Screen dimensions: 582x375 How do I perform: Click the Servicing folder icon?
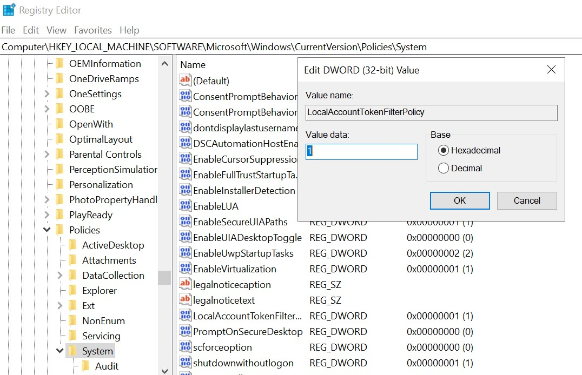pyautogui.click(x=72, y=336)
